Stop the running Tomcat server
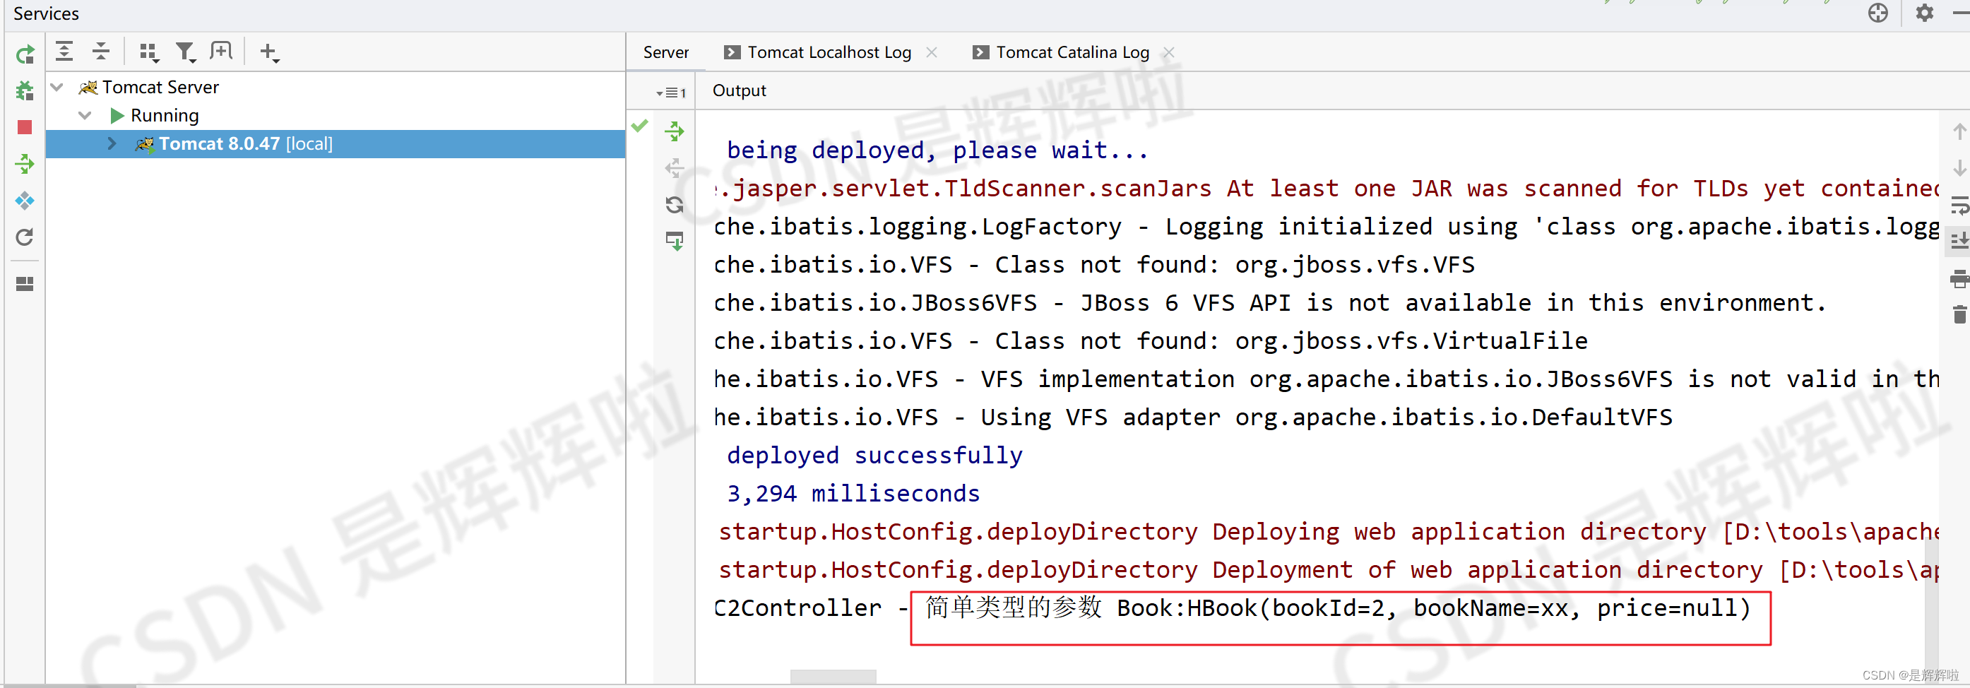1970x688 pixels. point(25,128)
